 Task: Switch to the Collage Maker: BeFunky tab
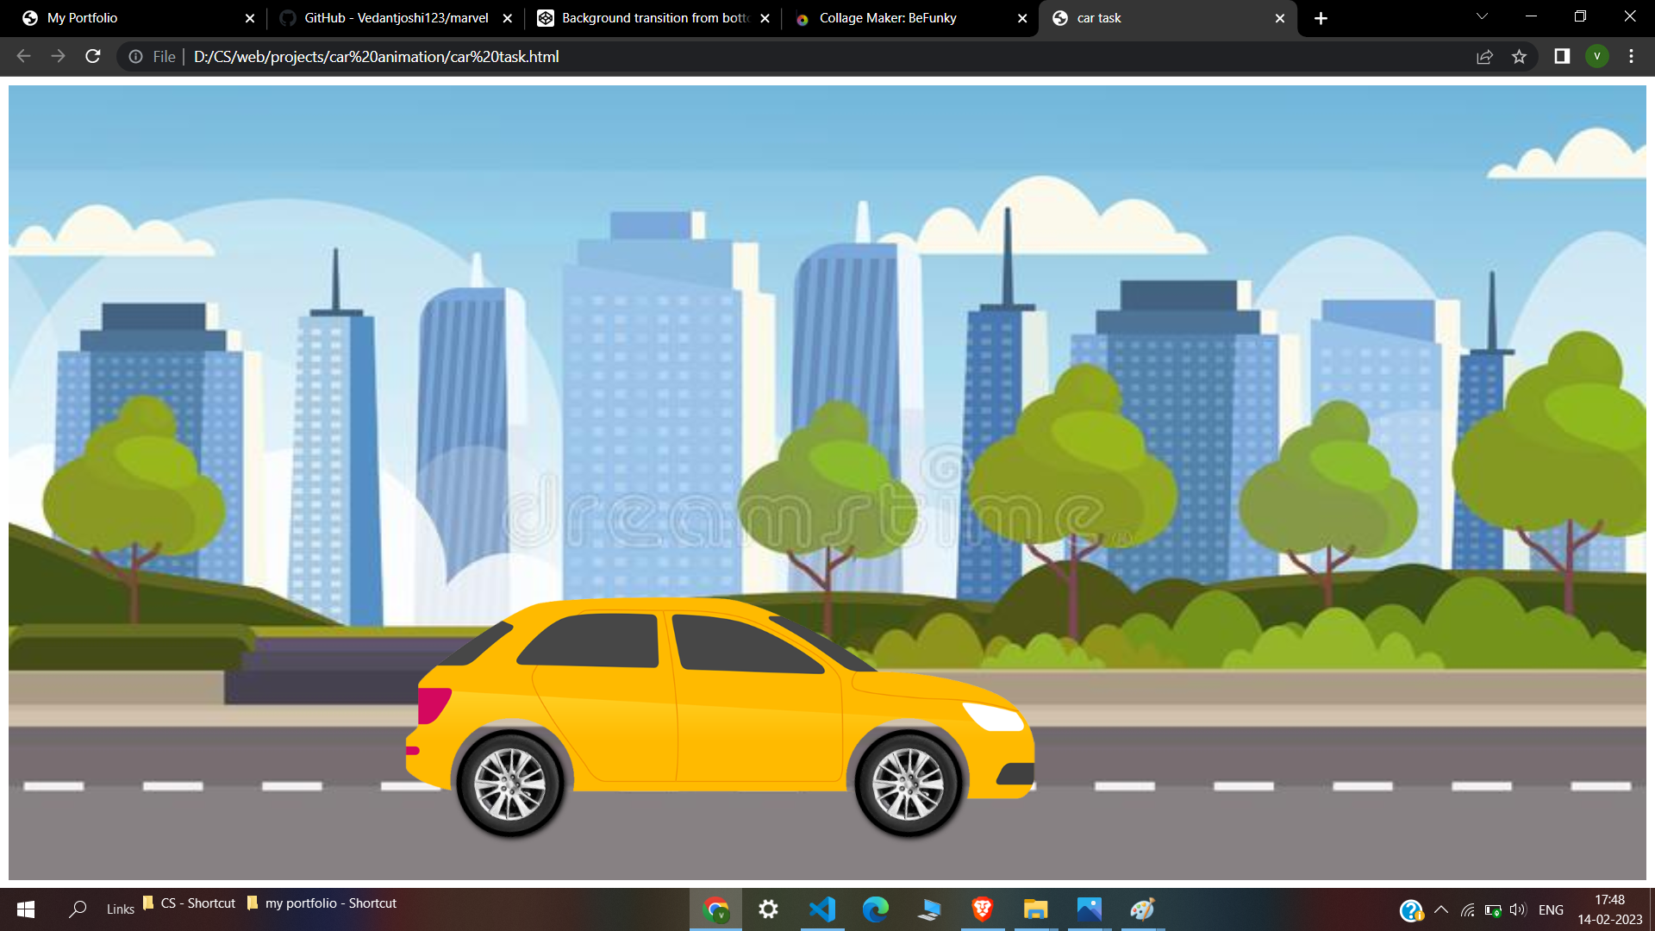[888, 17]
